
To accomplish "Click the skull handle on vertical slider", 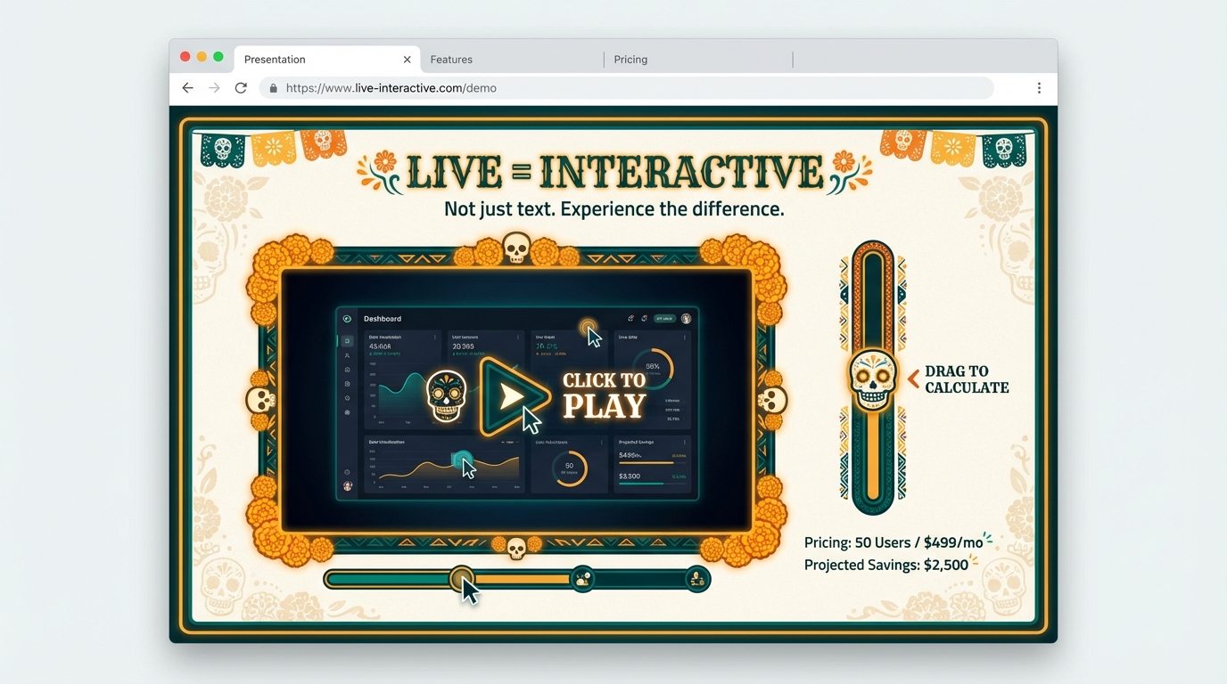I will click(x=871, y=379).
